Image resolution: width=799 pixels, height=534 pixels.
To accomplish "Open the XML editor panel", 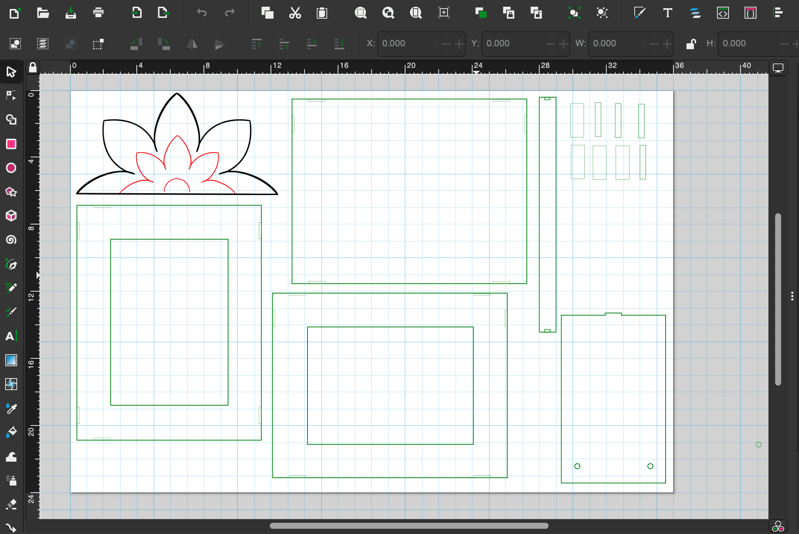I will point(723,13).
